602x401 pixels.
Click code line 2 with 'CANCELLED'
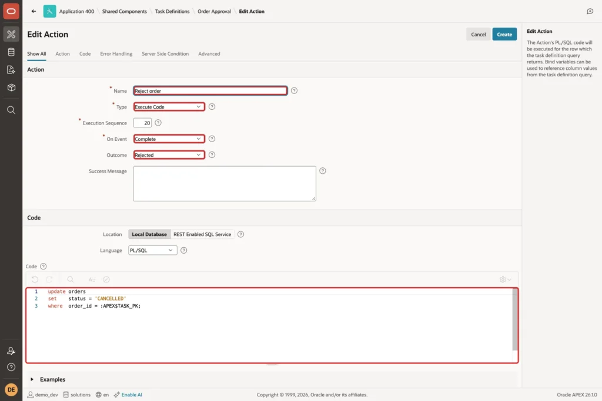click(87, 298)
